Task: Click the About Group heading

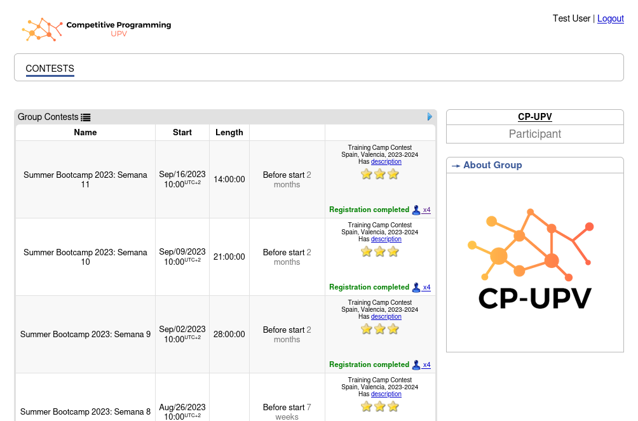Action: coord(492,165)
